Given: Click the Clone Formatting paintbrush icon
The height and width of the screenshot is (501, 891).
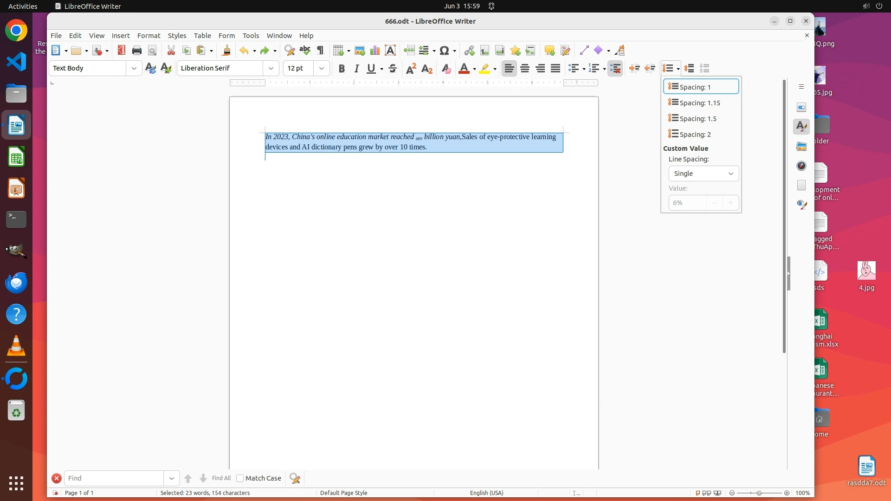Looking at the screenshot, I should pos(226,51).
